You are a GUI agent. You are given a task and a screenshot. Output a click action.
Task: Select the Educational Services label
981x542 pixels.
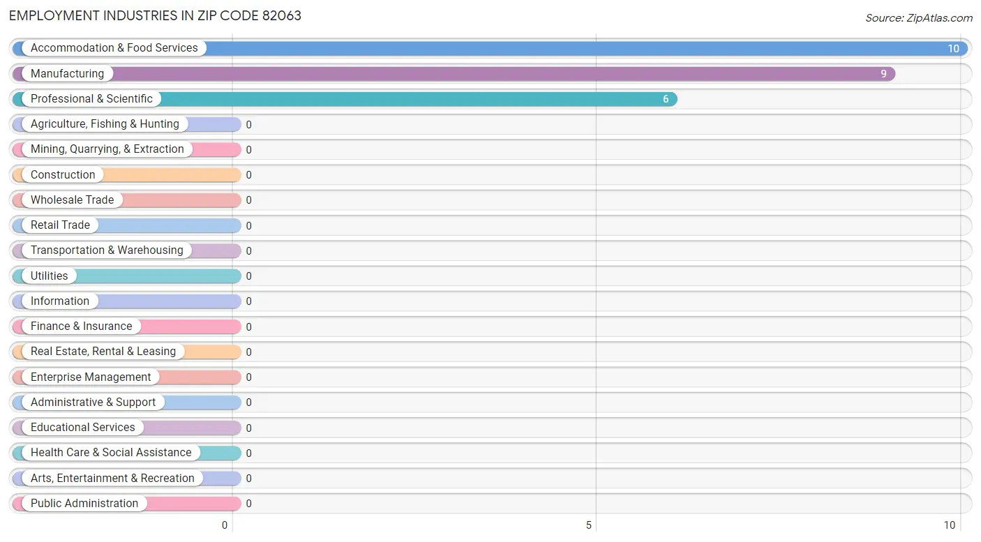click(x=83, y=428)
